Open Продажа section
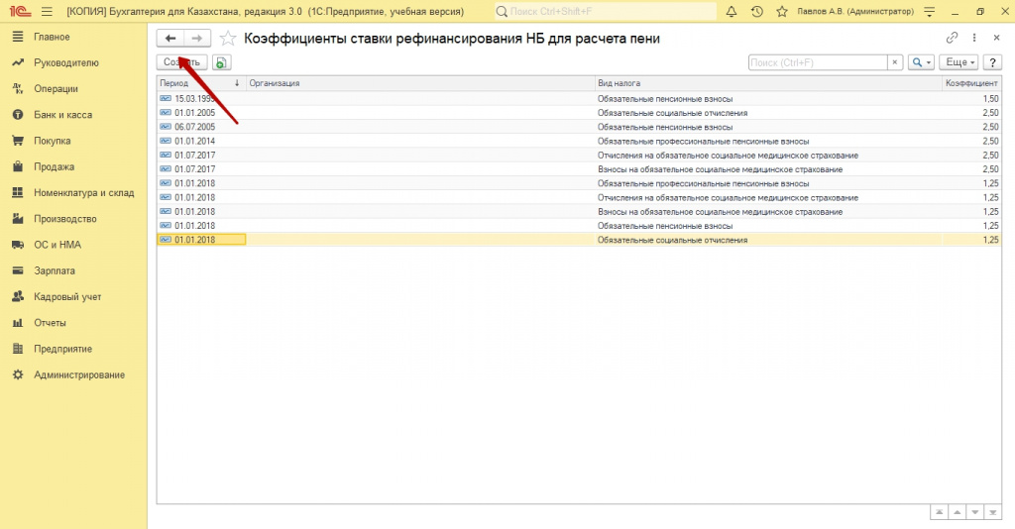This screenshot has height=529, width=1015. pos(54,166)
